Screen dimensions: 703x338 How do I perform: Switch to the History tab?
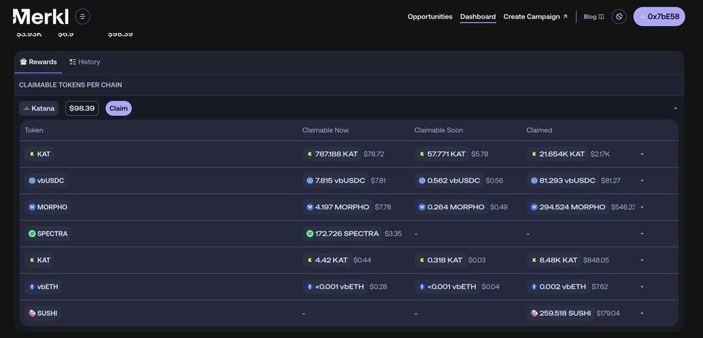(x=85, y=62)
